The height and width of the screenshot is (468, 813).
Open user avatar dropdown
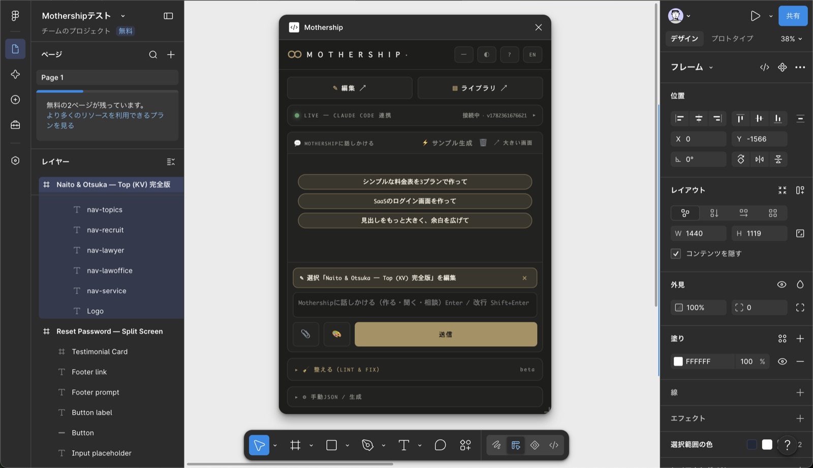tap(679, 16)
